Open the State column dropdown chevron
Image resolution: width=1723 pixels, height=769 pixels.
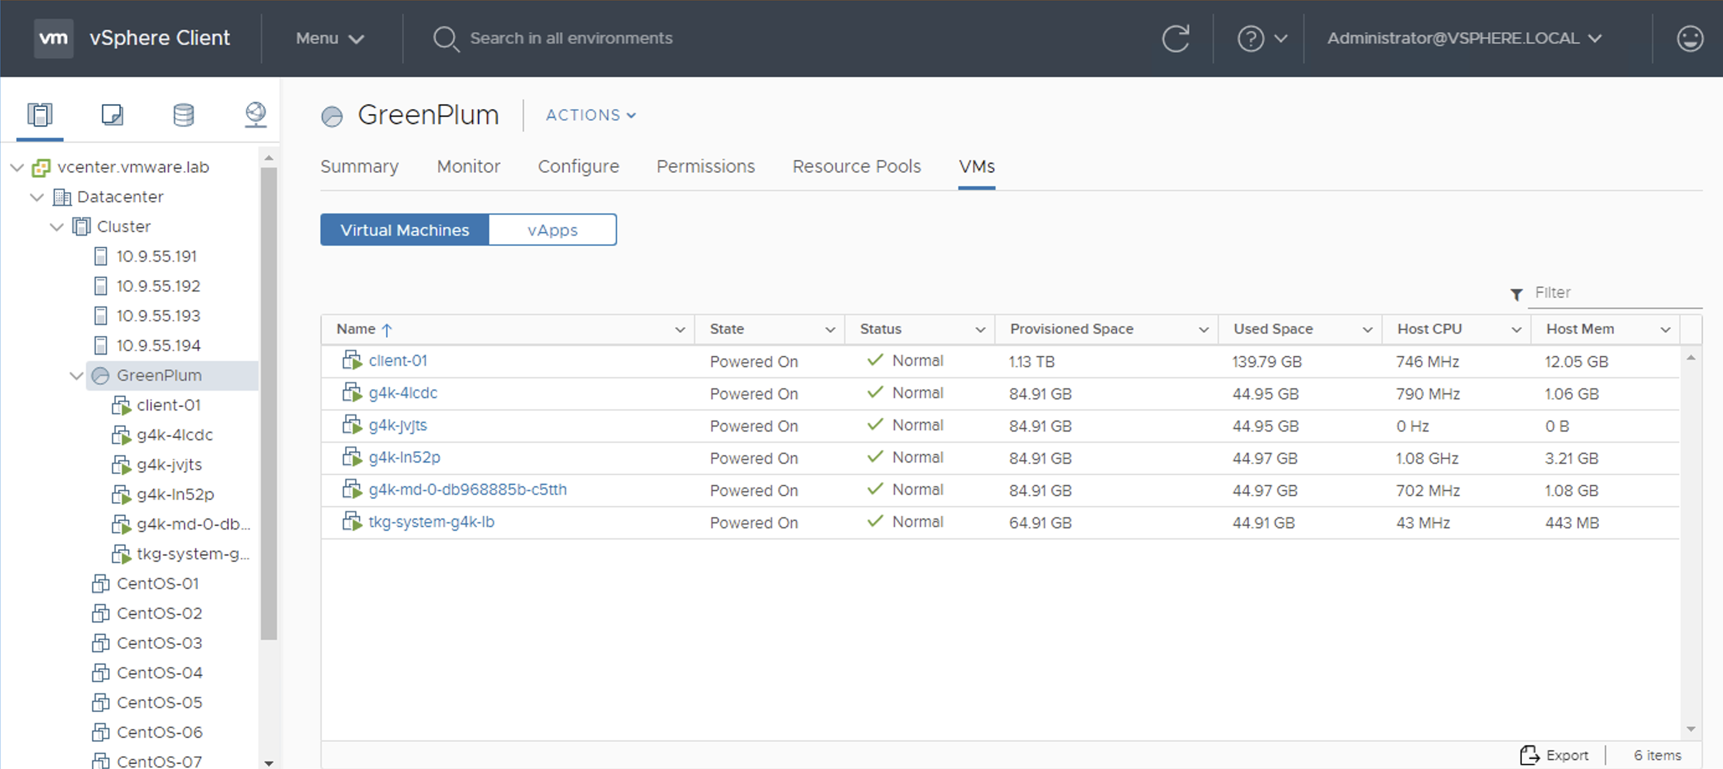(x=830, y=329)
